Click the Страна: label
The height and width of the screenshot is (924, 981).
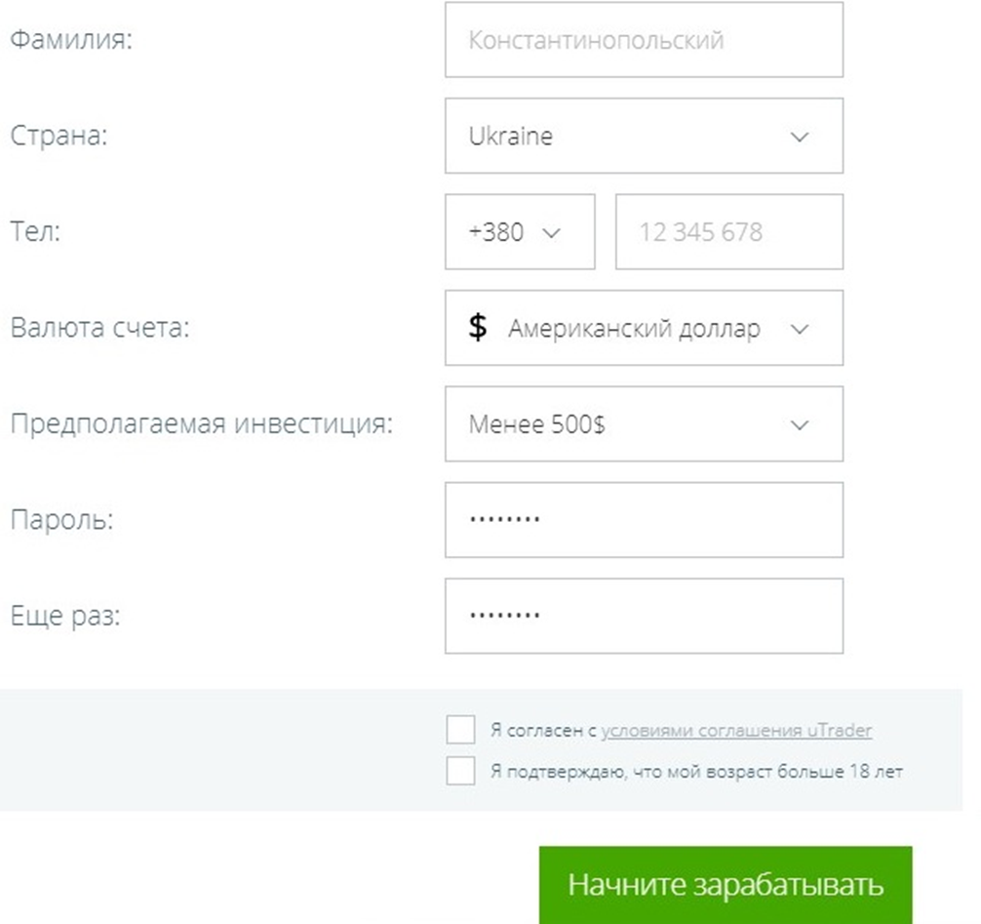[x=59, y=136]
